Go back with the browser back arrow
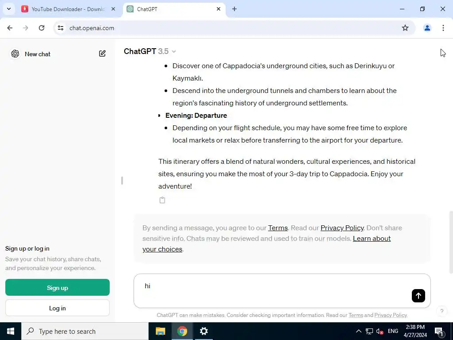Viewport: 453px width, 340px height. [10, 28]
